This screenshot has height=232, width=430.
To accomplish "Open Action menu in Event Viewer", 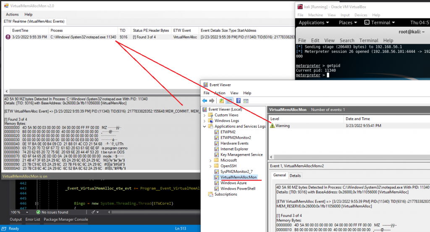I will click(x=220, y=93).
